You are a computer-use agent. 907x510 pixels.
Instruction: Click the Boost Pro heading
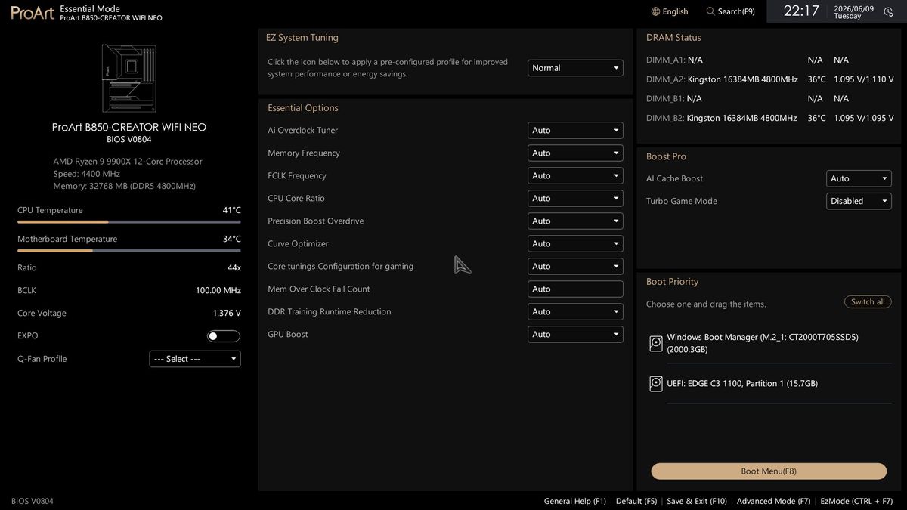point(666,156)
